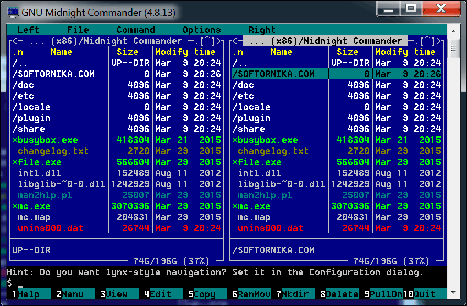Screen dimensions: 467x306
Task: Select mc.exe in the left panel
Action: point(34,206)
